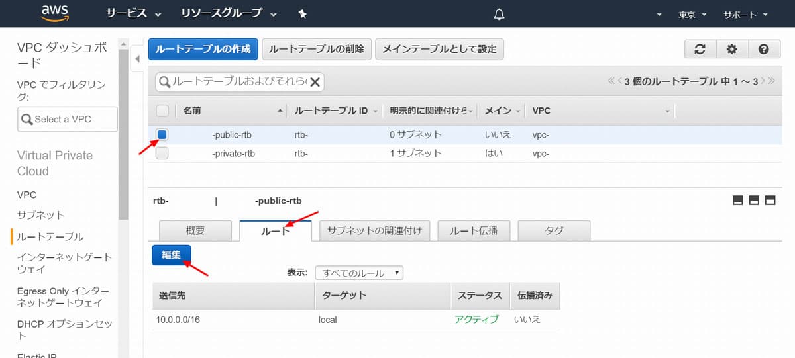This screenshot has width=795, height=358.
Task: Open the リソースグループ menu
Action: pos(229,14)
